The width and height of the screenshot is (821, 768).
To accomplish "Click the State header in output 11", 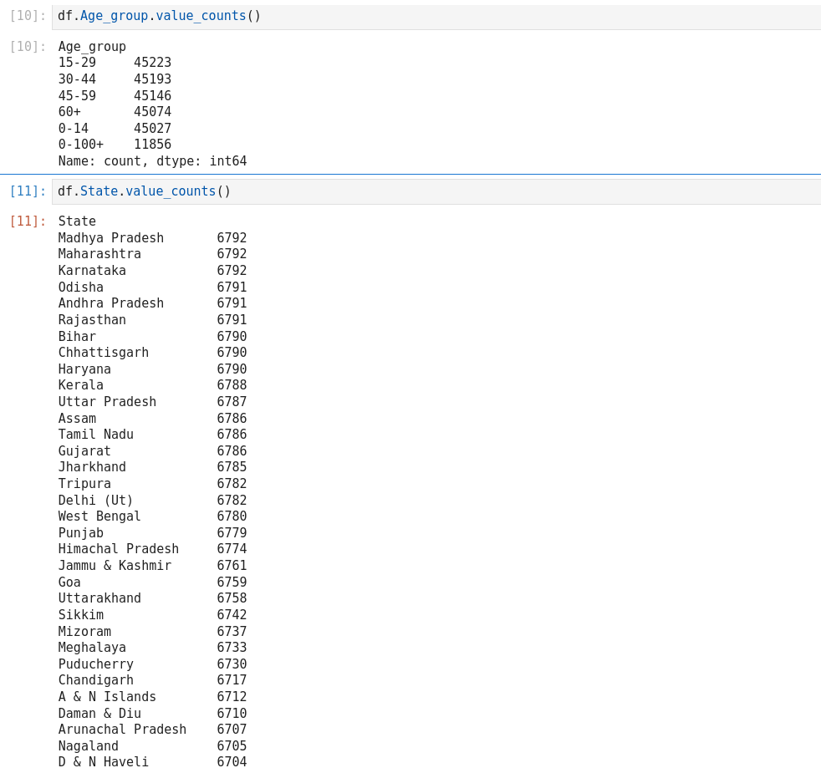I will coord(77,221).
